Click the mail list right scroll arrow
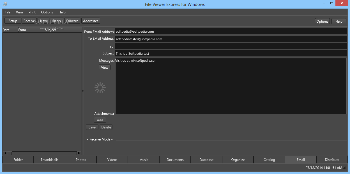The image size is (350, 174). click(79, 153)
